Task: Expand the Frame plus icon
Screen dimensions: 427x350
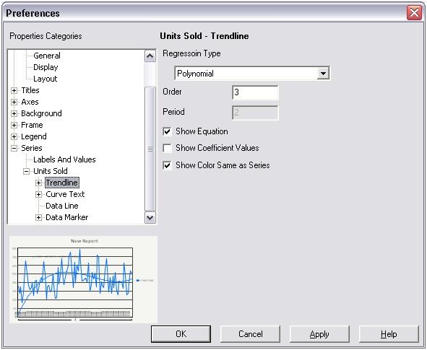Action: pyautogui.click(x=14, y=126)
